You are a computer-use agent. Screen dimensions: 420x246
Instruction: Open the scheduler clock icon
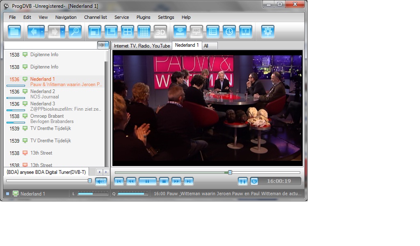click(x=229, y=32)
